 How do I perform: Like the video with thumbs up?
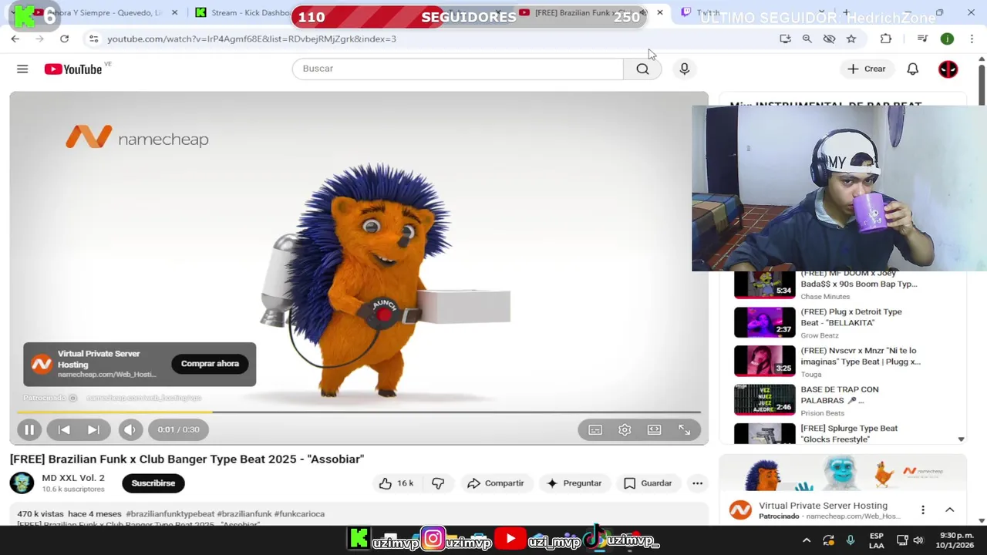(x=396, y=483)
